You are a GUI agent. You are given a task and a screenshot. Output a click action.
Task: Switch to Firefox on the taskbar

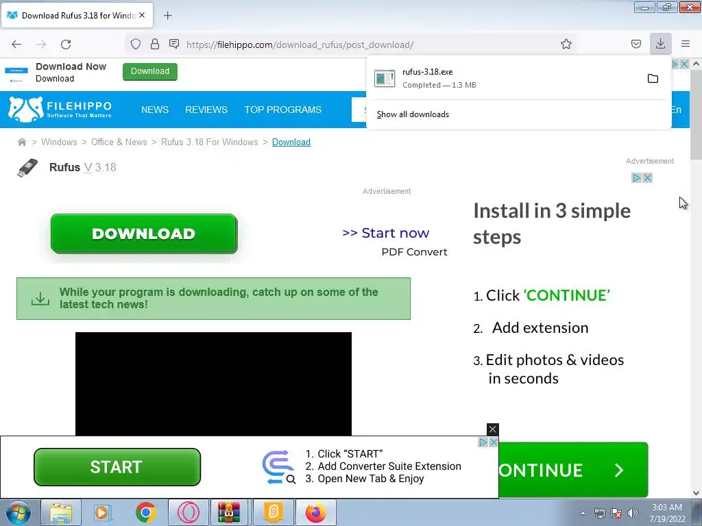pyautogui.click(x=316, y=512)
